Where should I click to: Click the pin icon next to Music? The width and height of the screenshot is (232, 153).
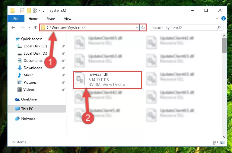point(63,75)
